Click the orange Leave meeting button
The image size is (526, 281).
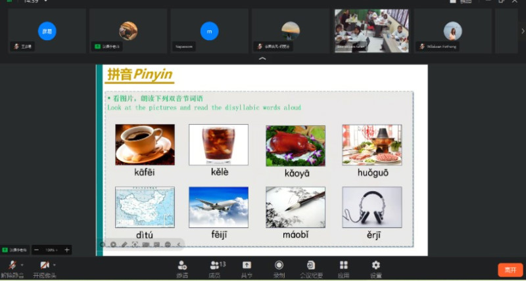coord(510,270)
